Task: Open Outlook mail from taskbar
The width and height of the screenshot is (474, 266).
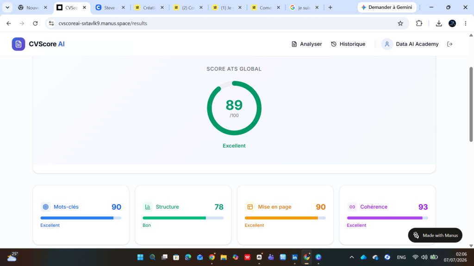Action: click(x=200, y=257)
